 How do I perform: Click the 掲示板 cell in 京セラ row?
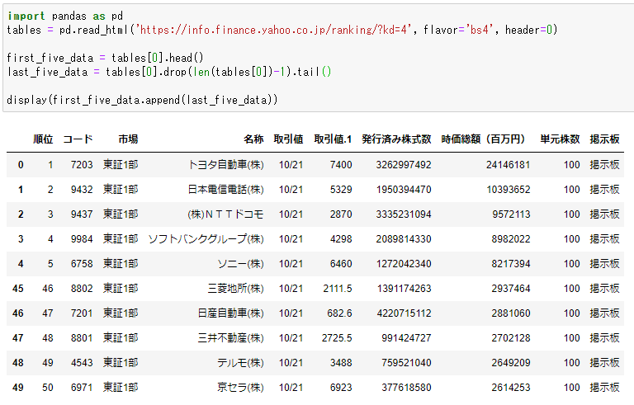(604, 387)
